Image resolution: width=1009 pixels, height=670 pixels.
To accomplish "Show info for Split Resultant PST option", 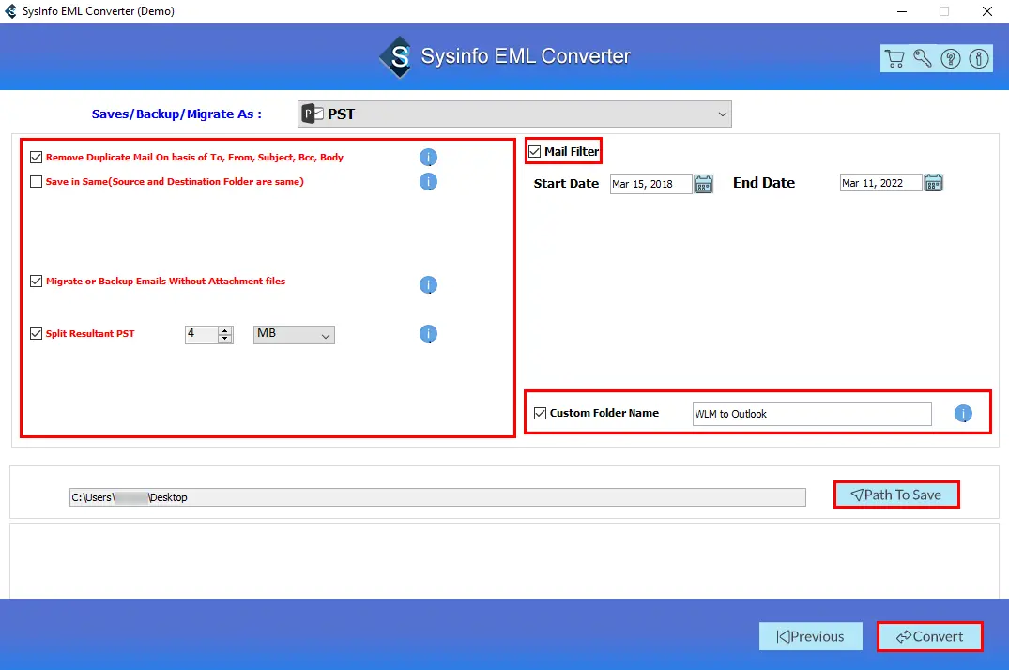I will pos(428,333).
